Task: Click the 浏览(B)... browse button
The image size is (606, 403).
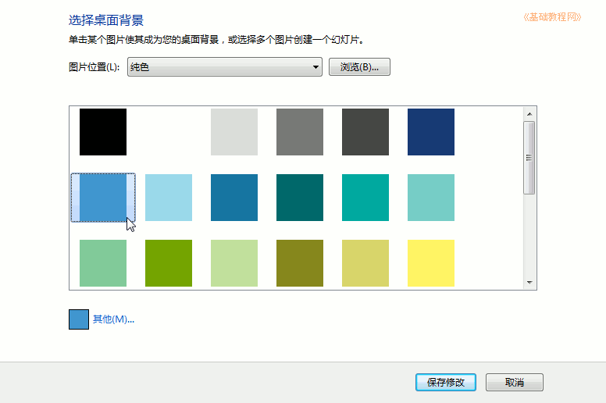Action: pos(359,67)
